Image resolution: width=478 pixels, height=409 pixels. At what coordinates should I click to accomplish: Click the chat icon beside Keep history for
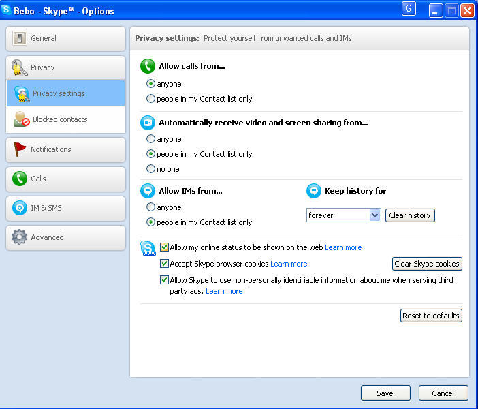coord(314,191)
